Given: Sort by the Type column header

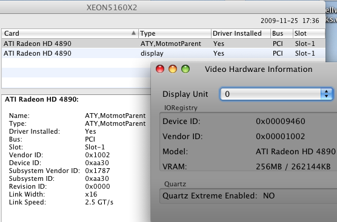Looking at the screenshot, I should pyautogui.click(x=175, y=33).
